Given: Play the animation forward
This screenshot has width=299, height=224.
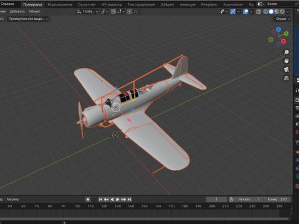Looking at the screenshot, I should pos(118,199).
